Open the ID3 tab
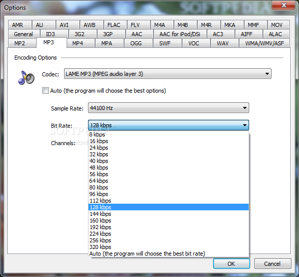The image size is (299, 277). (x=54, y=34)
